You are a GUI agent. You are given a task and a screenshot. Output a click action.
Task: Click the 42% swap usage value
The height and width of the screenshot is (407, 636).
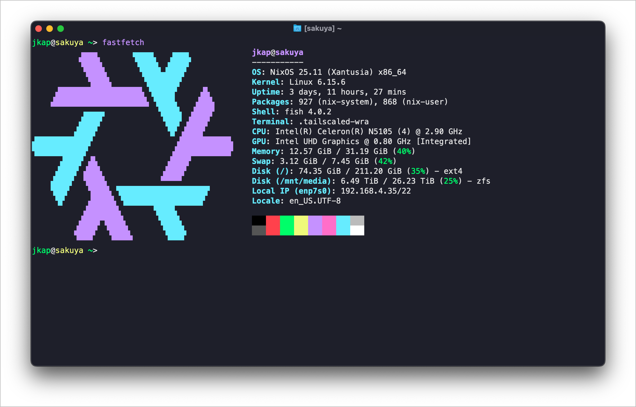coord(385,161)
